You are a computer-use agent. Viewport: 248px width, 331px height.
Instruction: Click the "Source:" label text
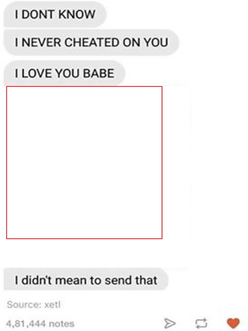(24, 305)
